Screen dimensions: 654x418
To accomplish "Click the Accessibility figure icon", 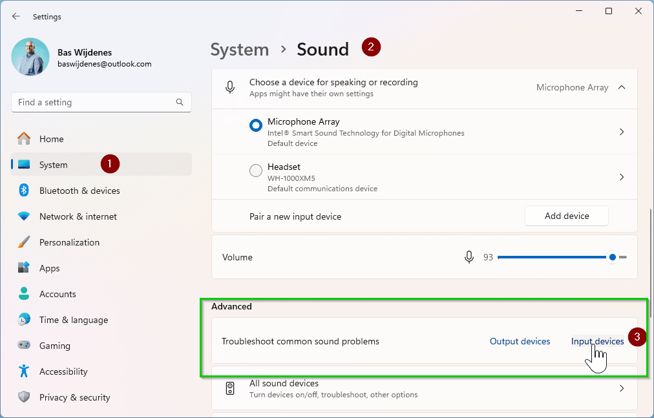I will click(x=24, y=371).
